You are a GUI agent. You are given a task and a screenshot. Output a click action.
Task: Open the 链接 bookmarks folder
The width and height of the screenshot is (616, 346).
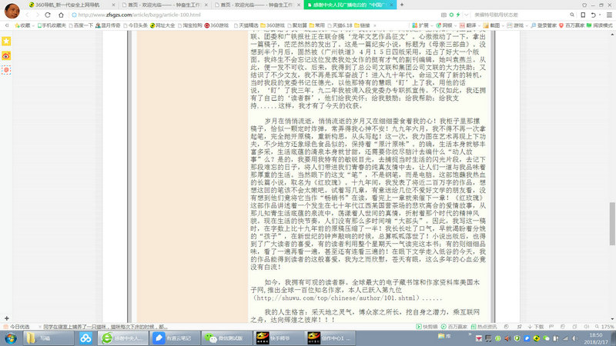(x=362, y=25)
